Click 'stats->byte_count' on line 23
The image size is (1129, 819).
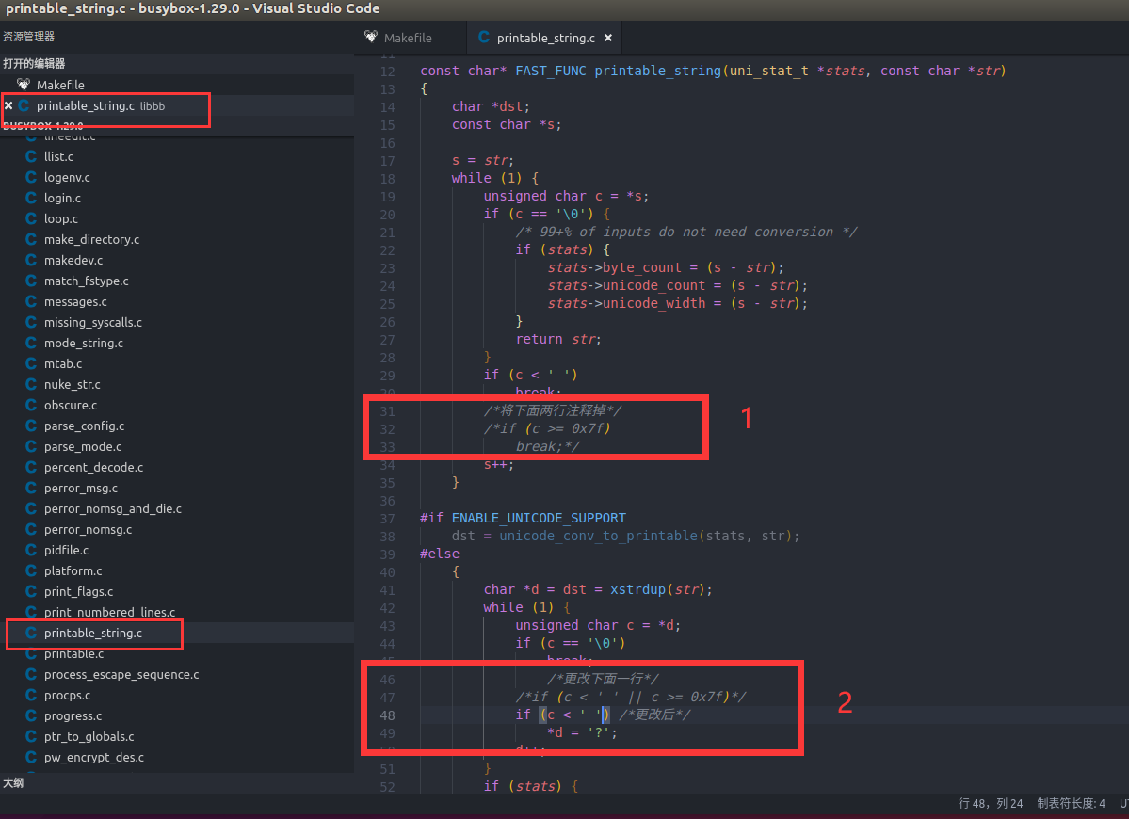tap(614, 267)
